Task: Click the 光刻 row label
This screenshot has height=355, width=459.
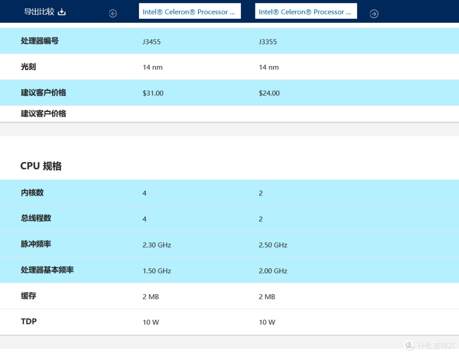Action: point(28,67)
